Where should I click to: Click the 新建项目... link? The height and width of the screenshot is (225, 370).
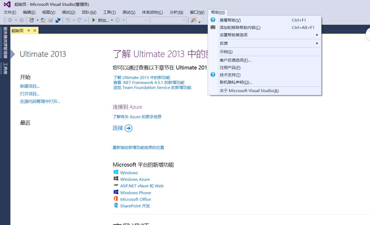coord(30,86)
